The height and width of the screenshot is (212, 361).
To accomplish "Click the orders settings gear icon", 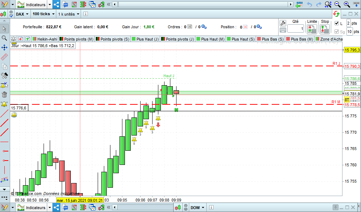I will [204, 27].
